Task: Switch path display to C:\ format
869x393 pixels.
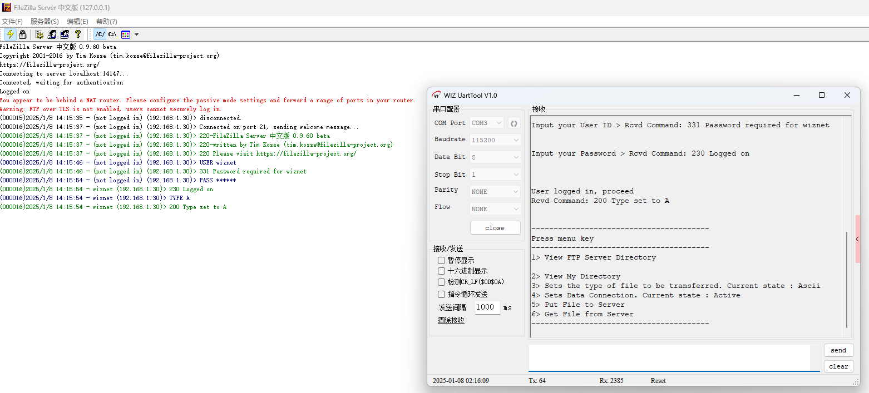Action: click(x=112, y=34)
